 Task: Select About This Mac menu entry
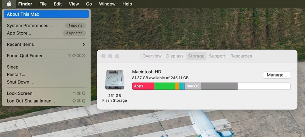(23, 14)
